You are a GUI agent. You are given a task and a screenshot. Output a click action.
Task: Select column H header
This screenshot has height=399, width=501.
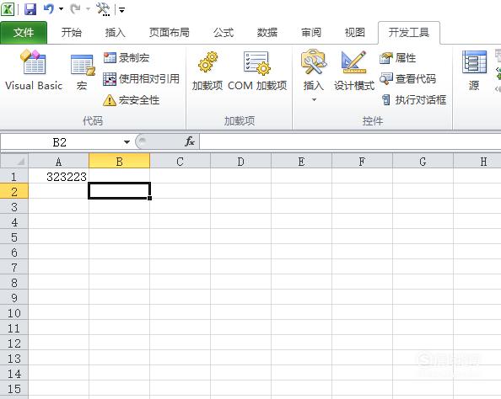(x=477, y=162)
